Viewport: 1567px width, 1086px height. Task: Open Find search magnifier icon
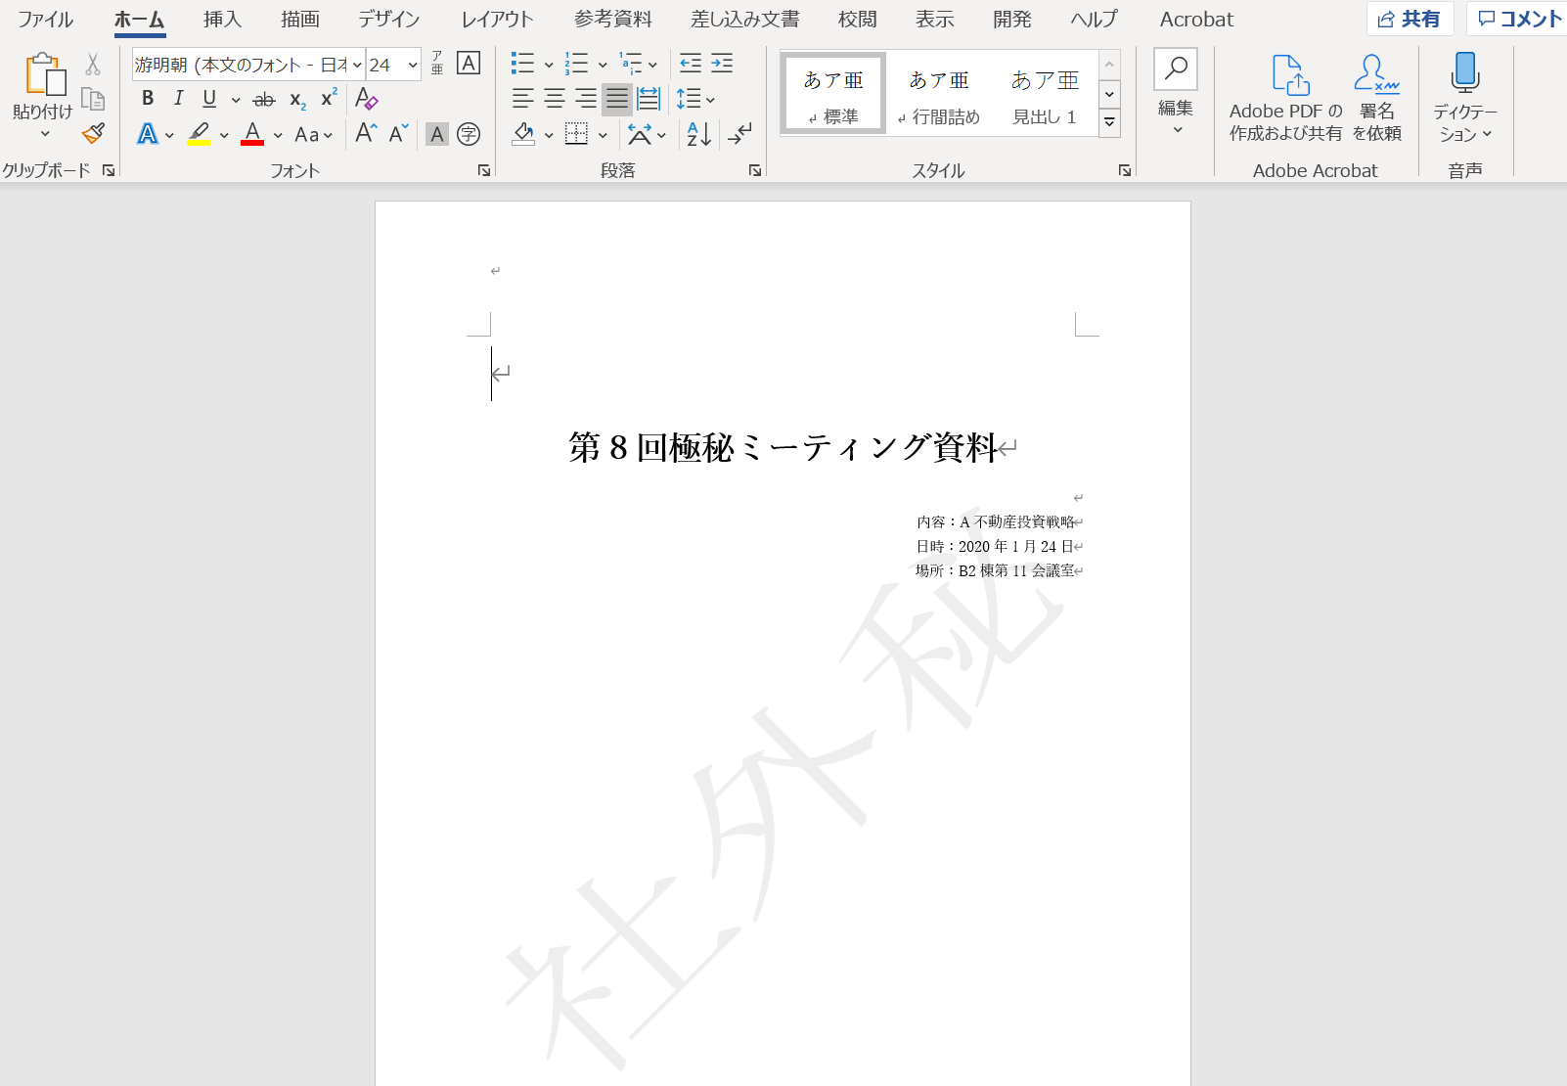(x=1176, y=68)
